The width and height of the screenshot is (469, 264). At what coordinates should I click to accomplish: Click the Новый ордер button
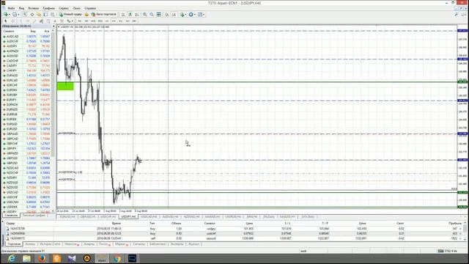pyautogui.click(x=70, y=15)
